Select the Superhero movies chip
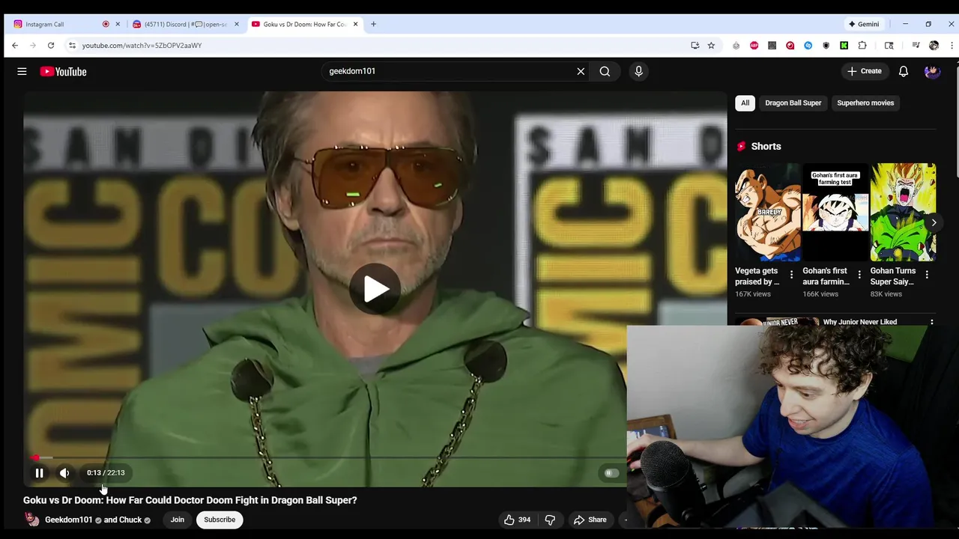The height and width of the screenshot is (539, 959). pyautogui.click(x=865, y=103)
